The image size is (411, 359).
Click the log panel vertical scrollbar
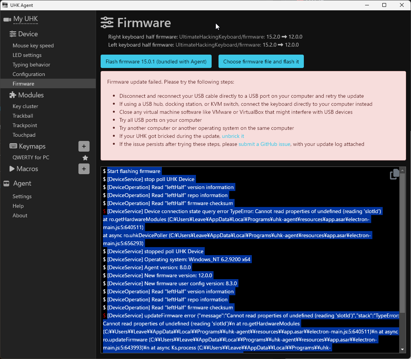[402, 244]
